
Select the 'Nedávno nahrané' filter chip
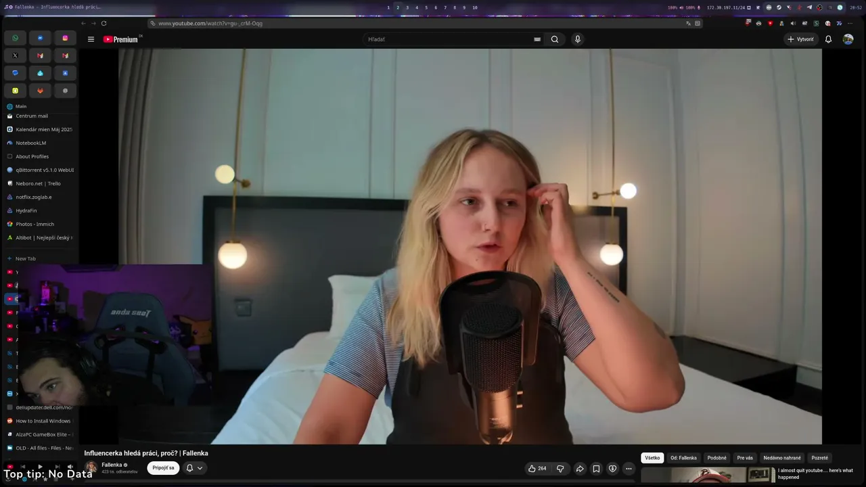[782, 458]
